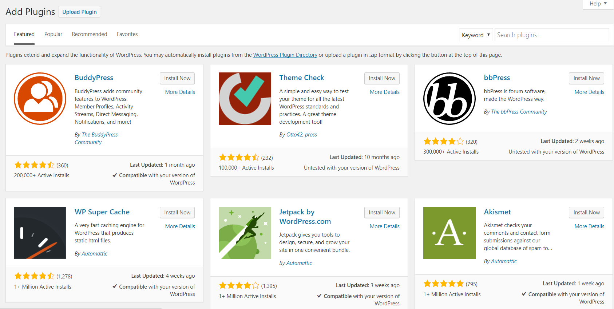Install the Akismet plugin now
This screenshot has width=614, height=309.
(587, 213)
